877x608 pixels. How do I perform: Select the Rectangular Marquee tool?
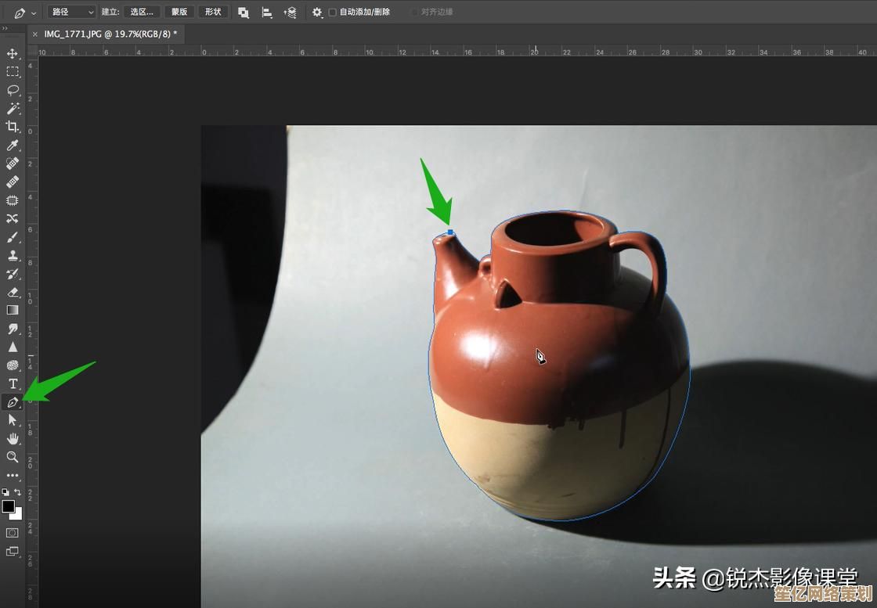(12, 71)
